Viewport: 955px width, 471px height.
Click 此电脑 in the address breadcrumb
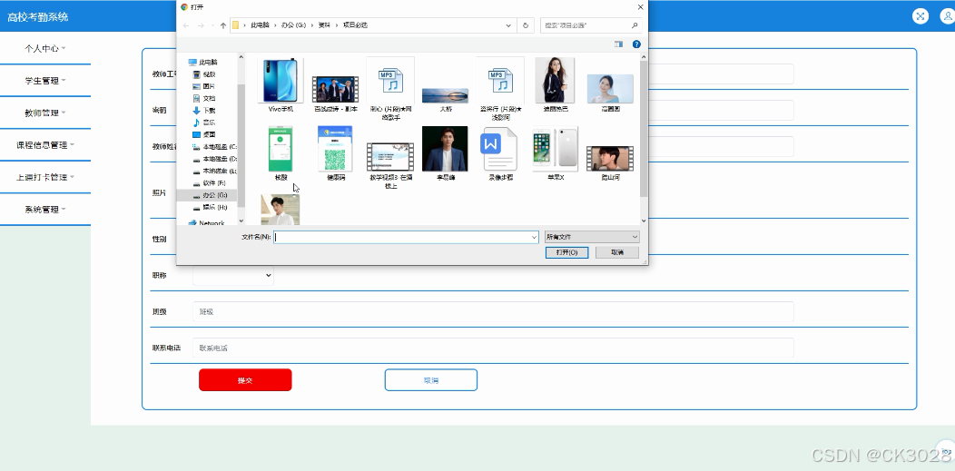coord(260,25)
